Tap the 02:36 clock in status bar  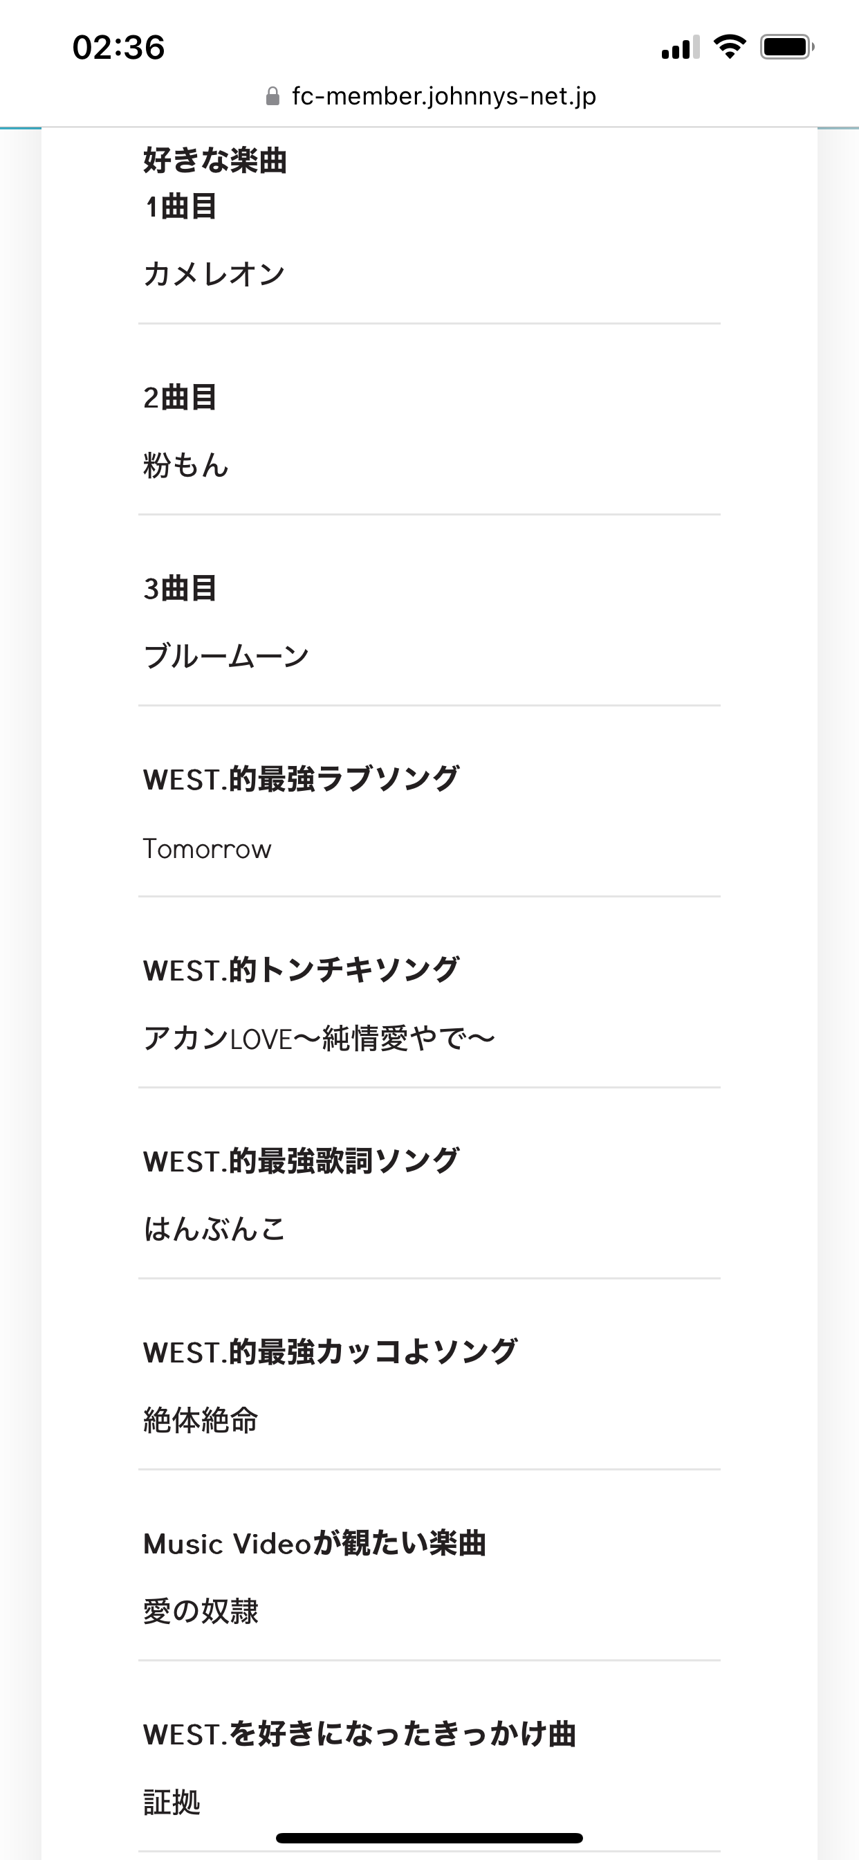119,48
